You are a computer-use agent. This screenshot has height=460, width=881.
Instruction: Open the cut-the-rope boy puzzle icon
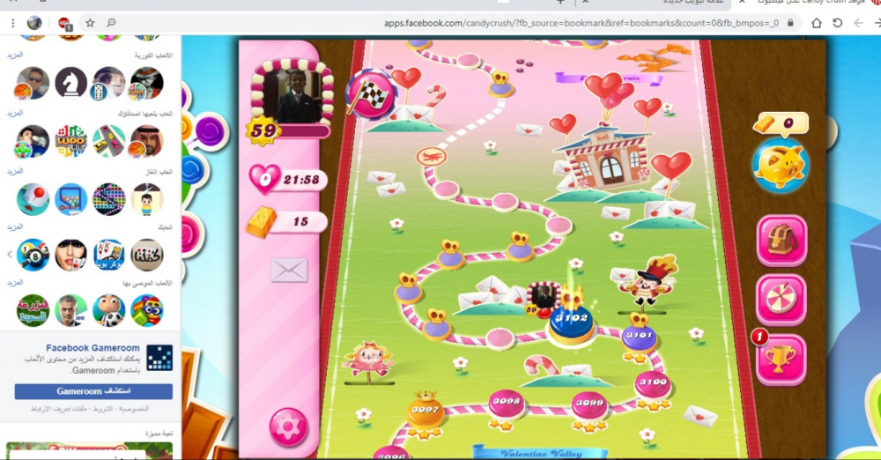146,199
